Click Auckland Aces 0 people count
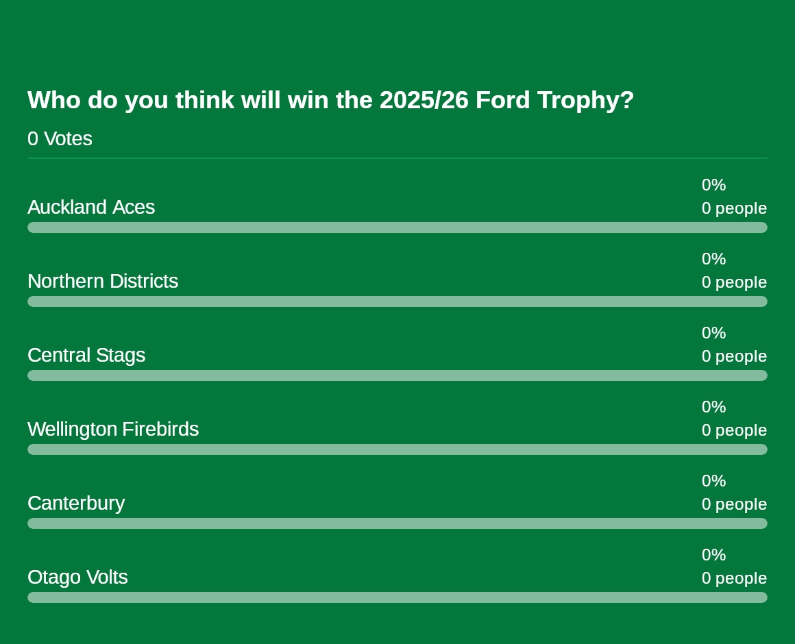 click(x=734, y=208)
